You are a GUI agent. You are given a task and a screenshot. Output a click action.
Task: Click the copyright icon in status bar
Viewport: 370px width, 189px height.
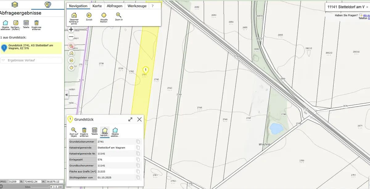(x=2, y=187)
